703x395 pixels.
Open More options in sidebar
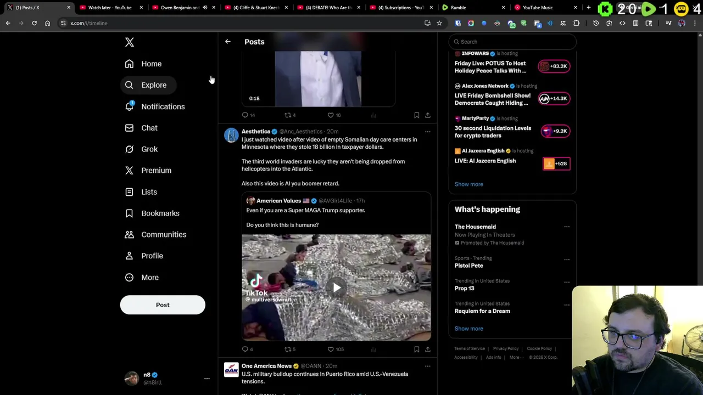pyautogui.click(x=141, y=278)
